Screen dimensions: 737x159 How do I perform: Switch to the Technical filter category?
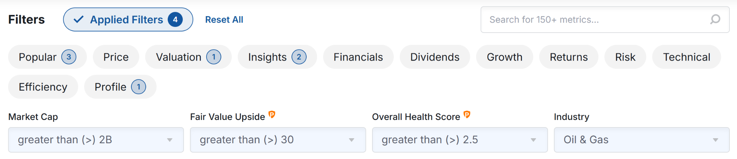[686, 57]
